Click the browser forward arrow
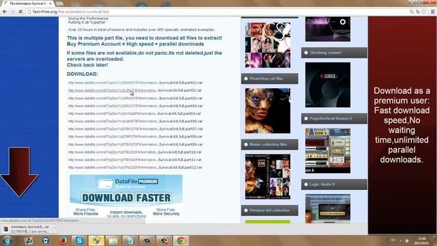The image size is (437, 246). 12,12
